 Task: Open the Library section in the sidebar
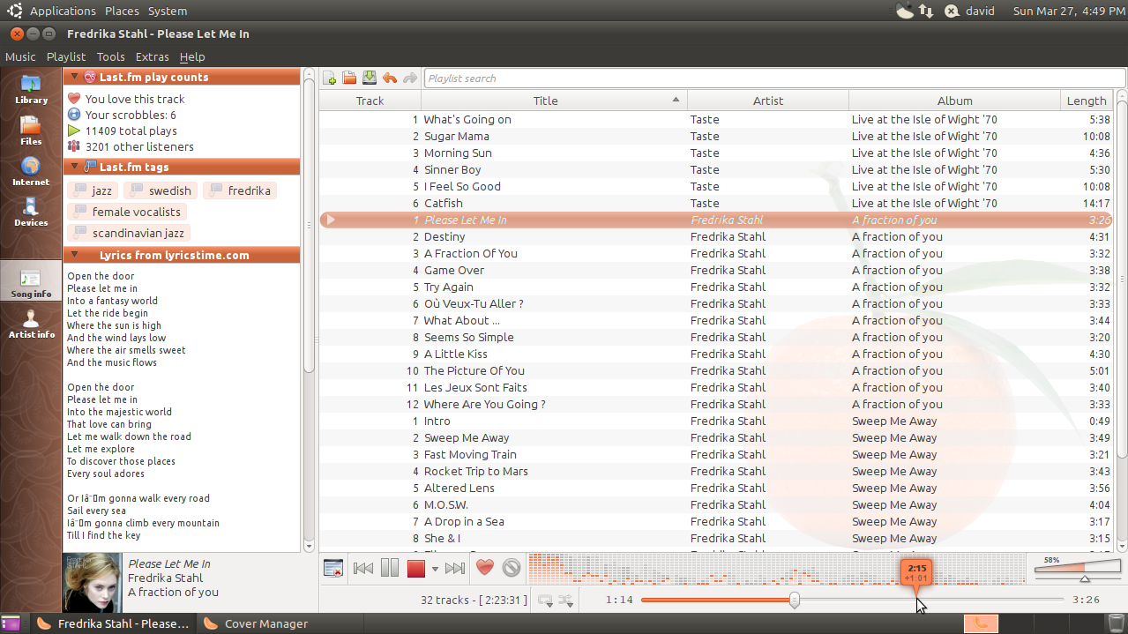tap(30, 86)
